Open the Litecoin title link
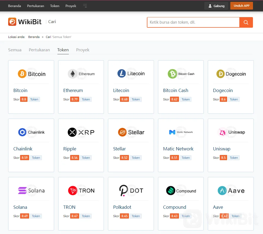This screenshot has width=263, height=234. 121,90
